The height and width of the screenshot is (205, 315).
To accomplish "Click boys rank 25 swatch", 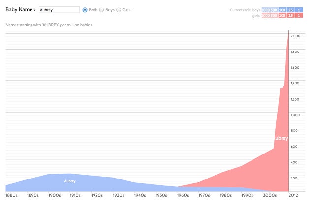I will (x=290, y=10).
